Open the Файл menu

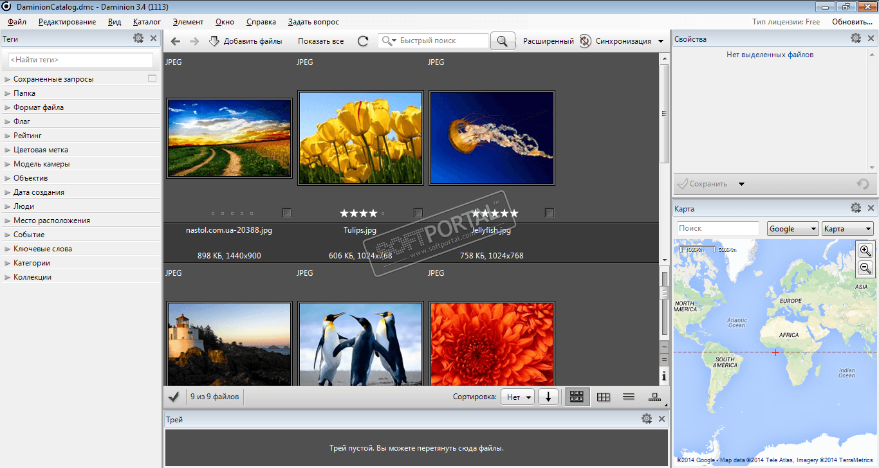tap(17, 22)
